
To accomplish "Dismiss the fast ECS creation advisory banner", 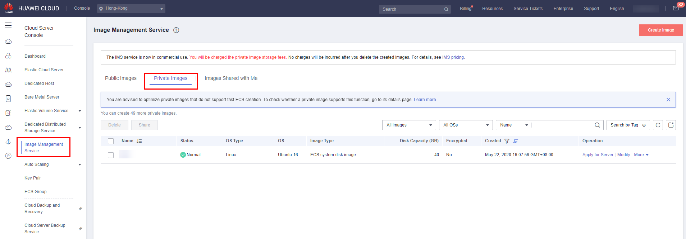I will [x=668, y=100].
